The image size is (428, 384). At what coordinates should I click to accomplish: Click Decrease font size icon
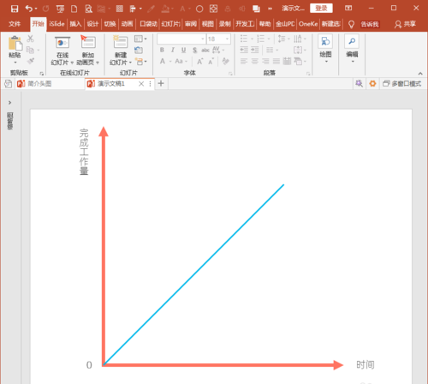pos(211,61)
